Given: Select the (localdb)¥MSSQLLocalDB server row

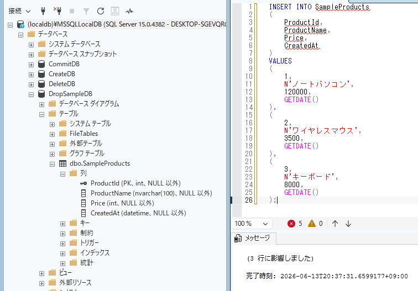Looking at the screenshot, I should tap(127, 24).
